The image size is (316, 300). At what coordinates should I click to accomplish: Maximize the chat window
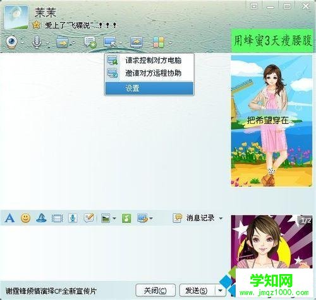click(287, 6)
